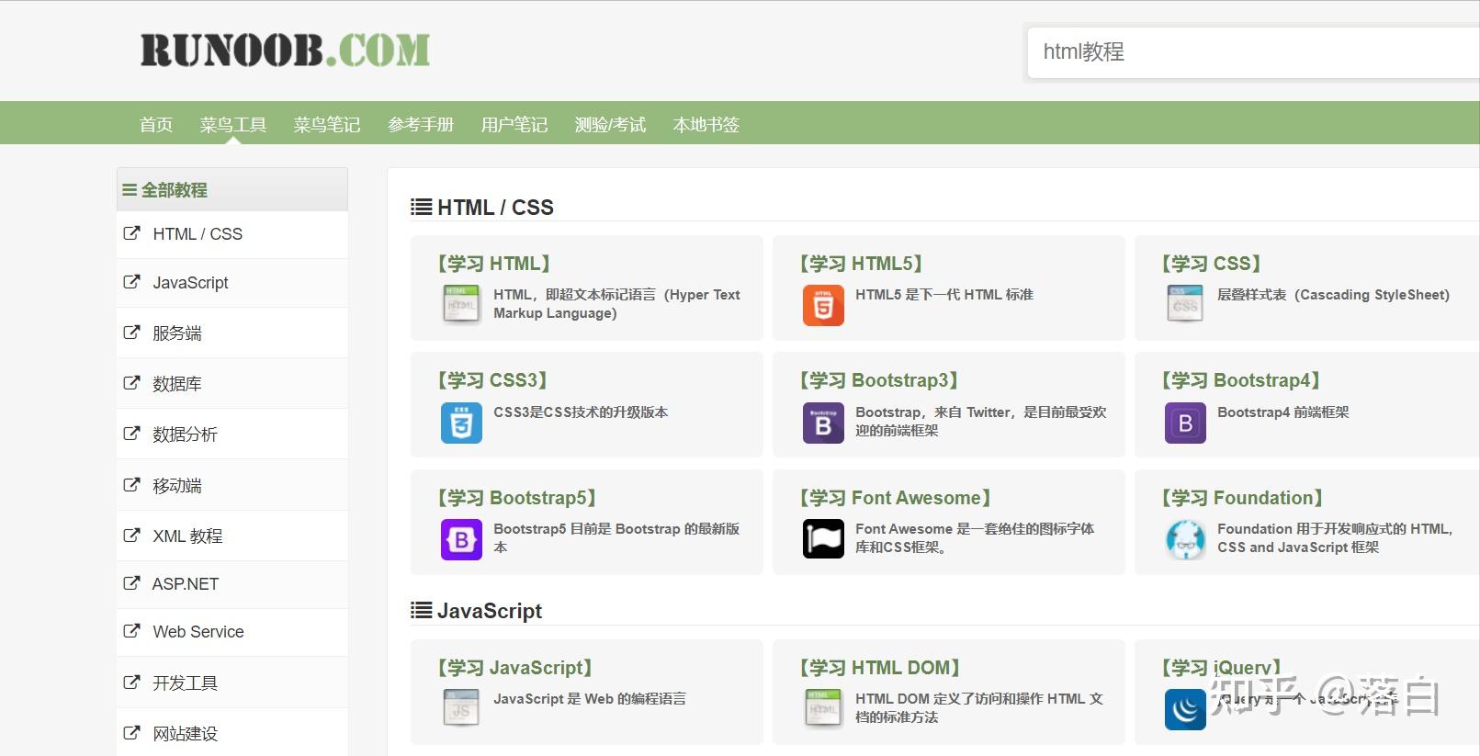This screenshot has width=1480, height=756.
Task: Click the Foundation yeti icon
Action: click(x=1185, y=539)
